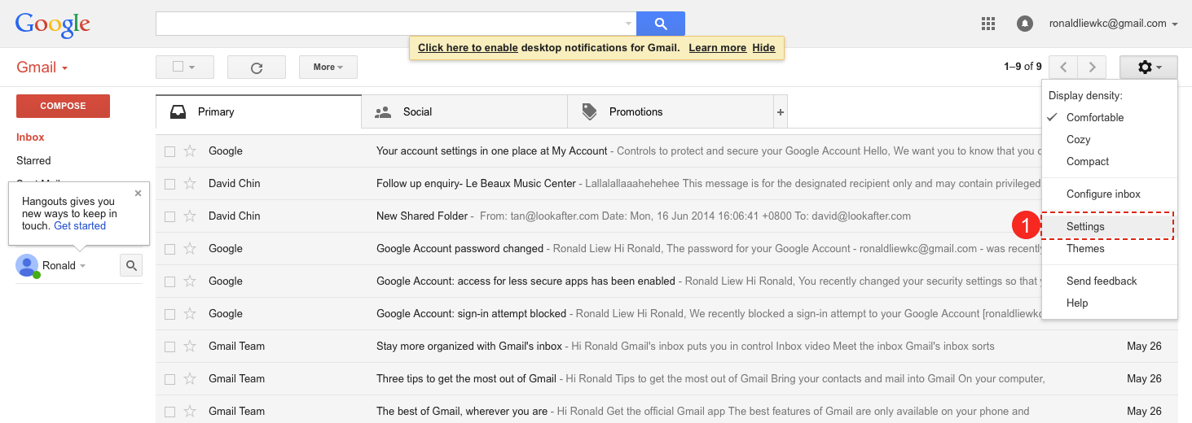Image resolution: width=1192 pixels, height=423 pixels.
Task: Expand search options arrow in search box
Action: pyautogui.click(x=628, y=24)
